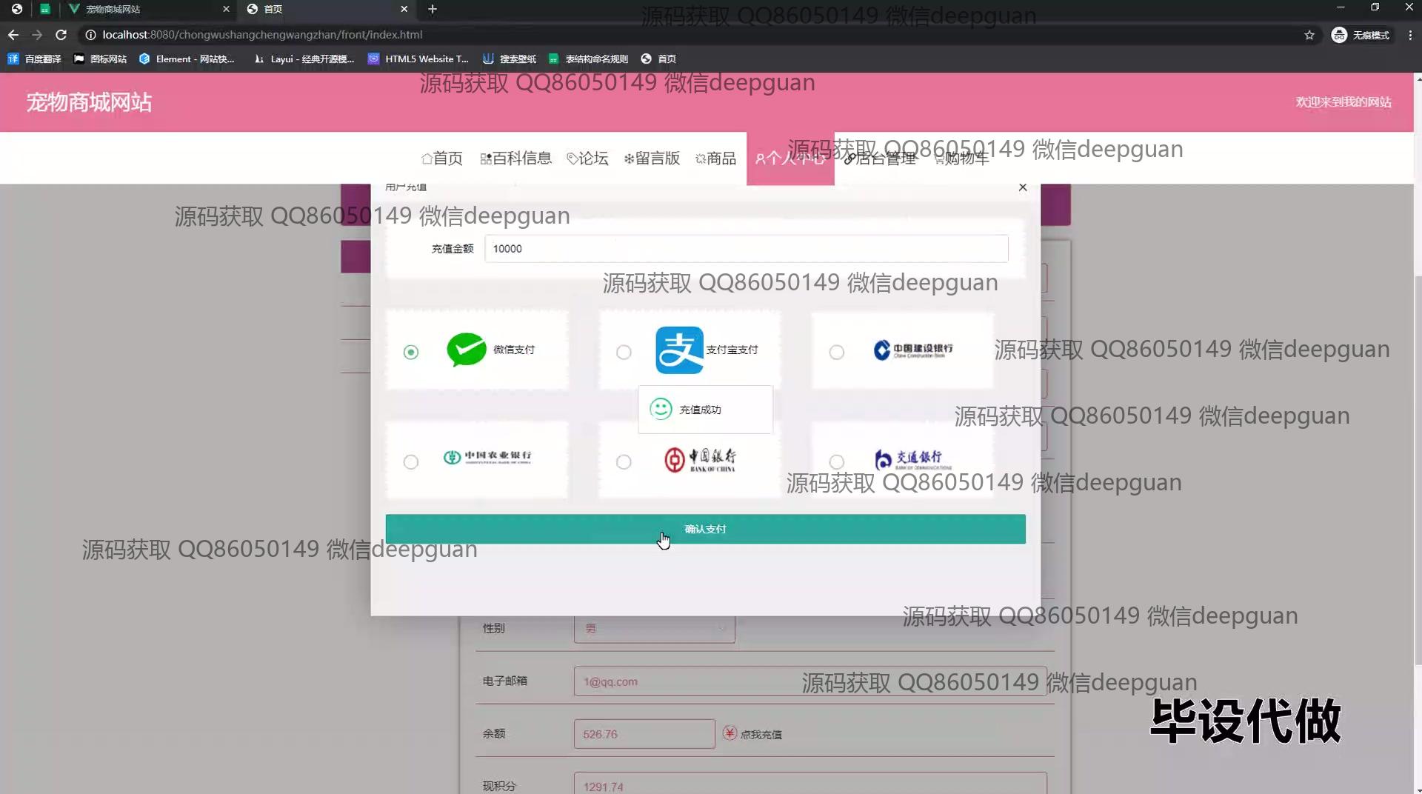Click the Bank of Communications logo

tap(912, 459)
